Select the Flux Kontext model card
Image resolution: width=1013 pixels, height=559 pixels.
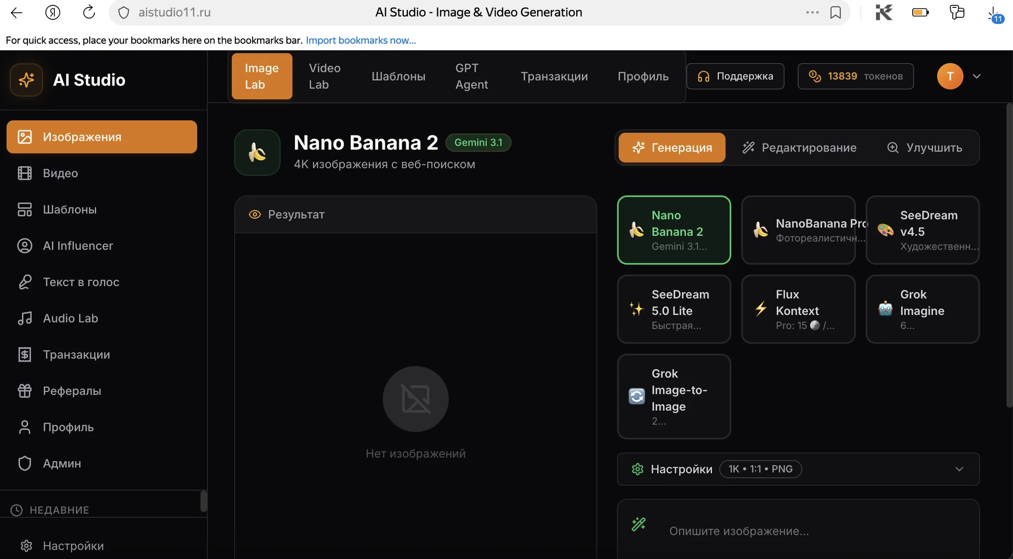point(798,309)
